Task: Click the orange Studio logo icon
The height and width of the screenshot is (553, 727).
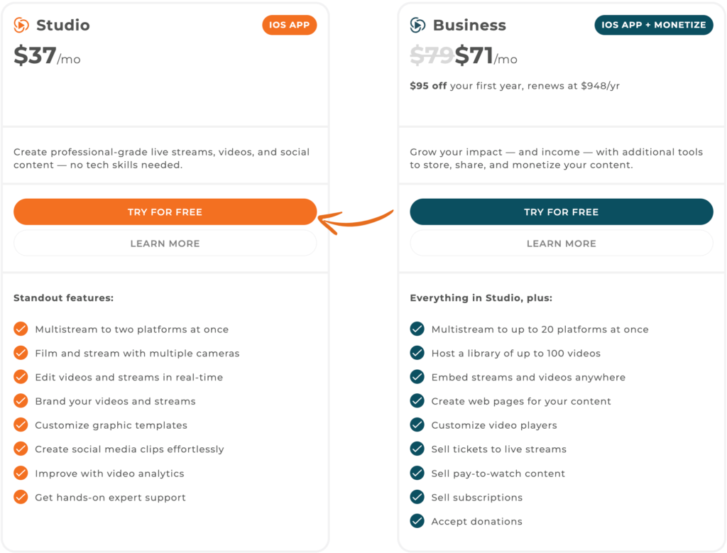Action: point(21,25)
